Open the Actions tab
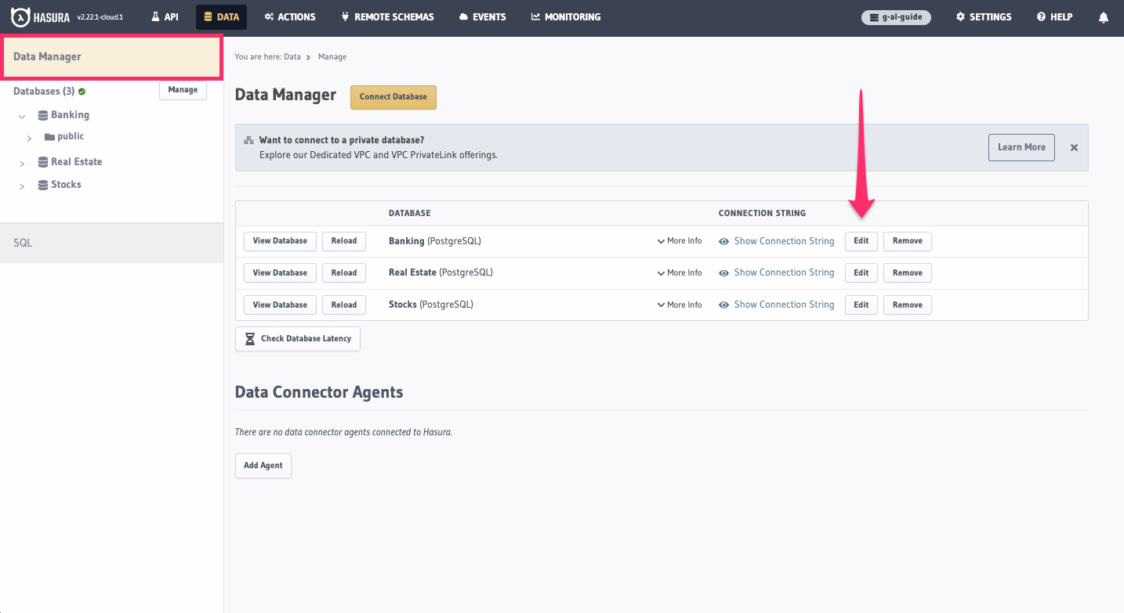Viewport: 1124px width, 613px height. 290,16
